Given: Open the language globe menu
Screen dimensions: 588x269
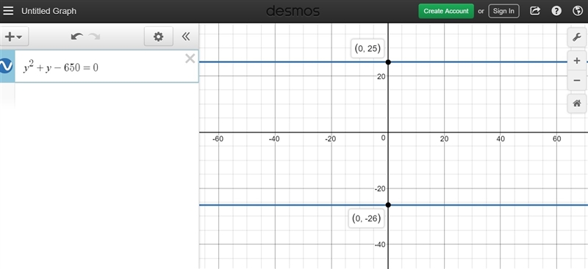Looking at the screenshot, I should [x=578, y=11].
